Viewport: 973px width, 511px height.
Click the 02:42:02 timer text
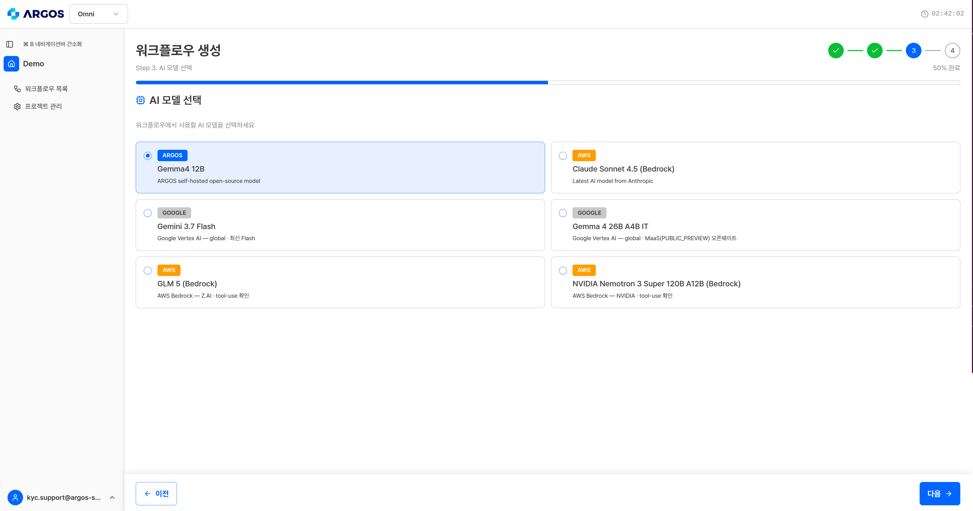(947, 14)
